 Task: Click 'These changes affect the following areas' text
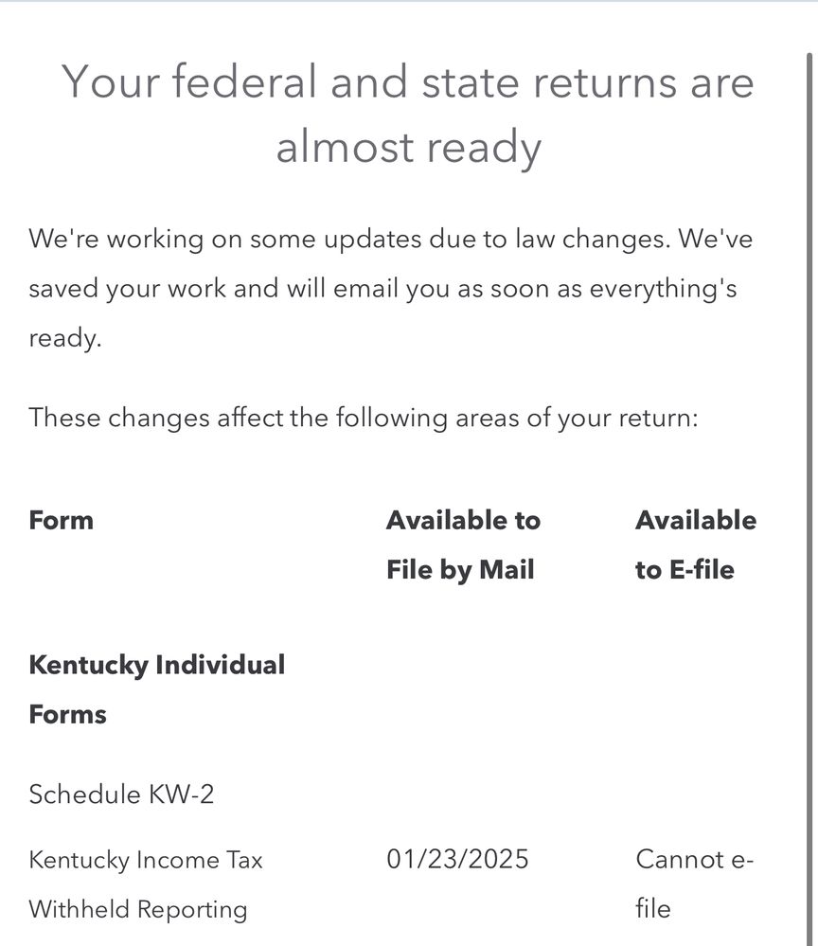point(364,418)
